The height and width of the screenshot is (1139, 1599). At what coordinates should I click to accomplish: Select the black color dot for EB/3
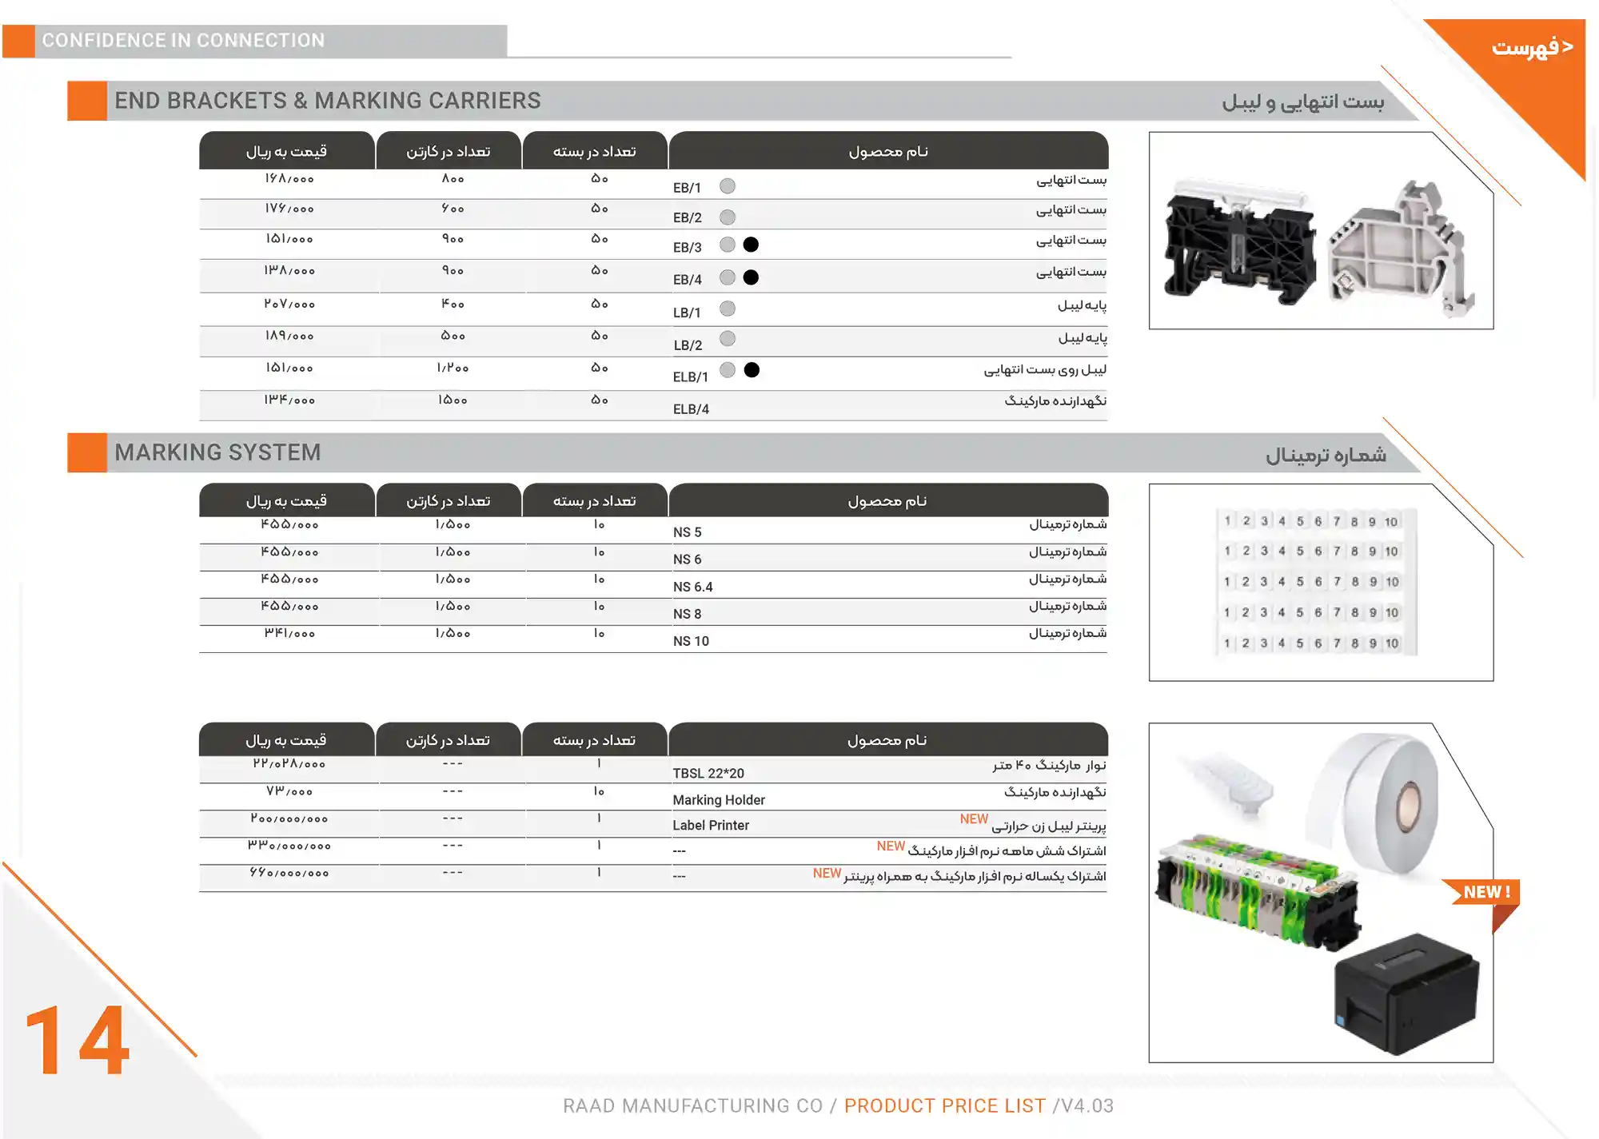coord(751,246)
